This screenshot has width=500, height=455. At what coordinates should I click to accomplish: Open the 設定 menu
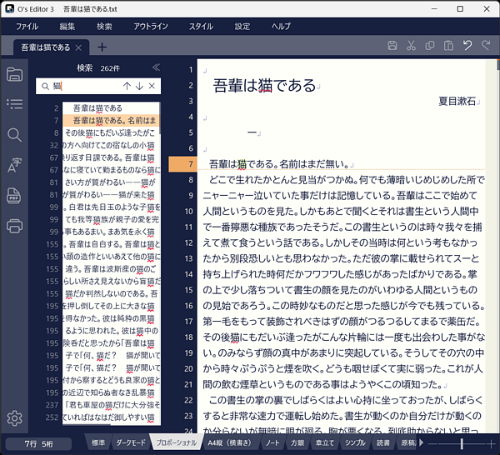pos(242,27)
